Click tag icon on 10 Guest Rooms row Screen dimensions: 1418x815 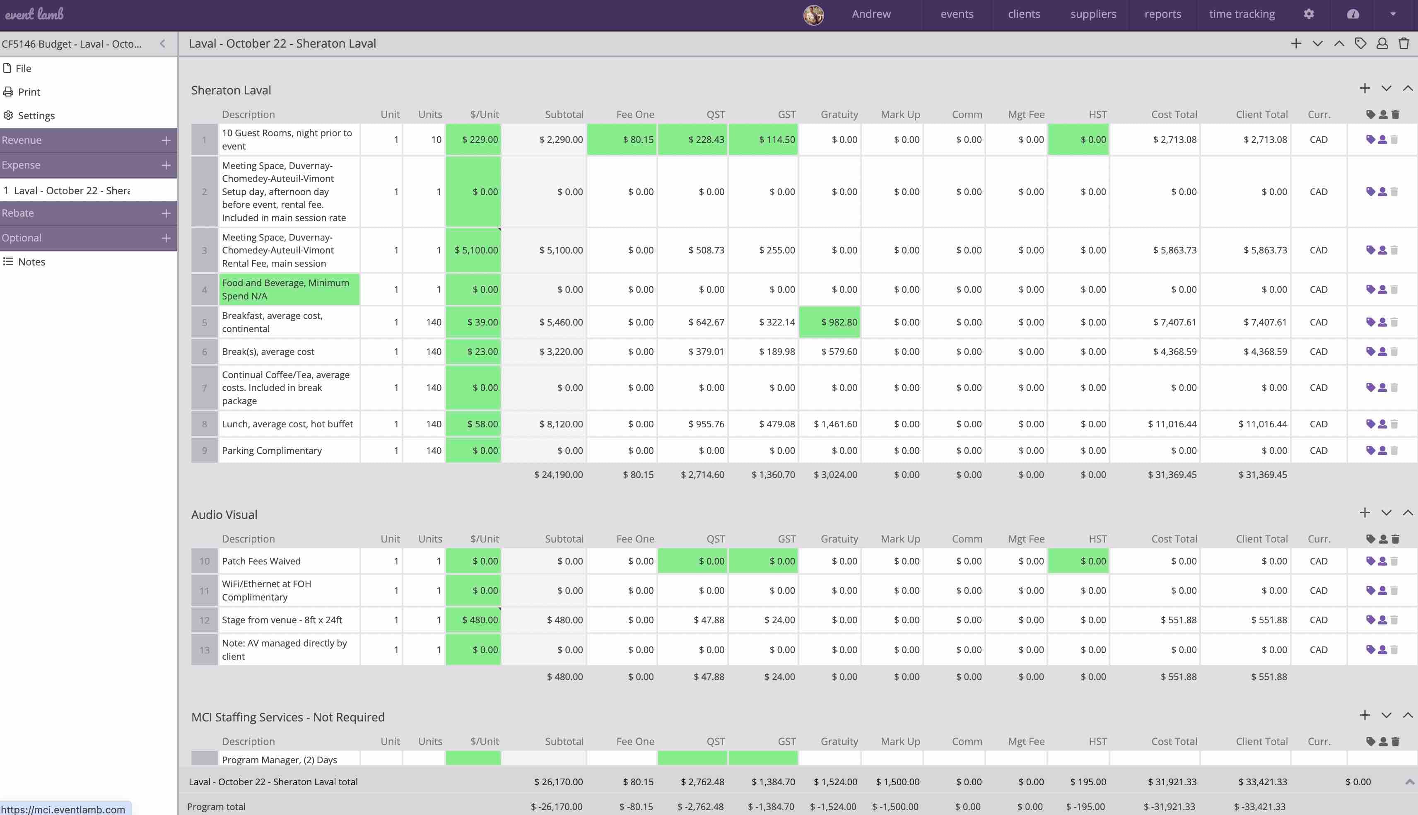click(1370, 140)
